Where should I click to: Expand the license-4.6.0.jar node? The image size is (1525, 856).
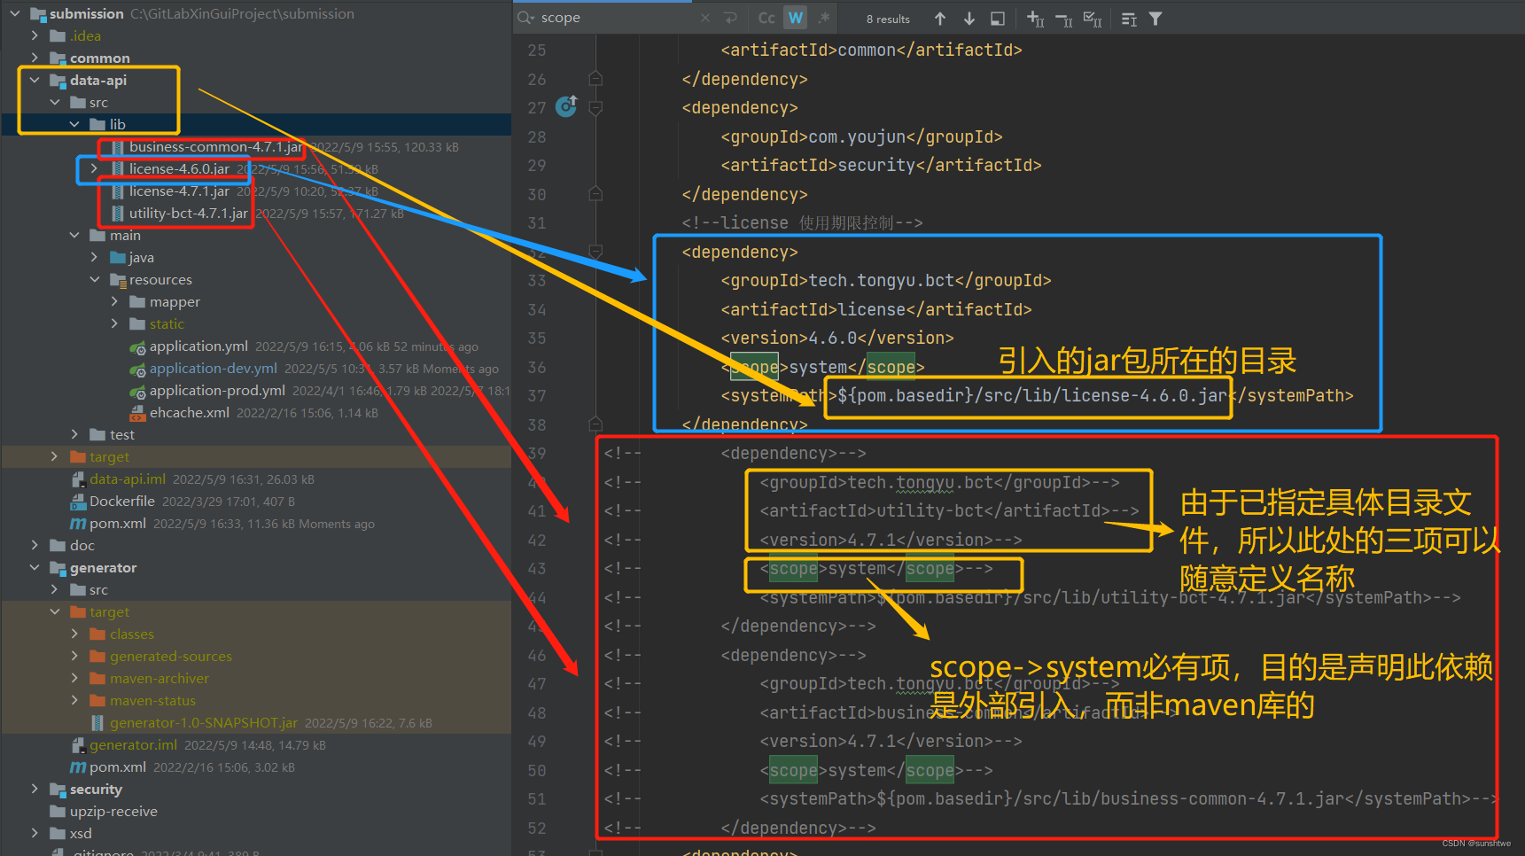(x=94, y=169)
